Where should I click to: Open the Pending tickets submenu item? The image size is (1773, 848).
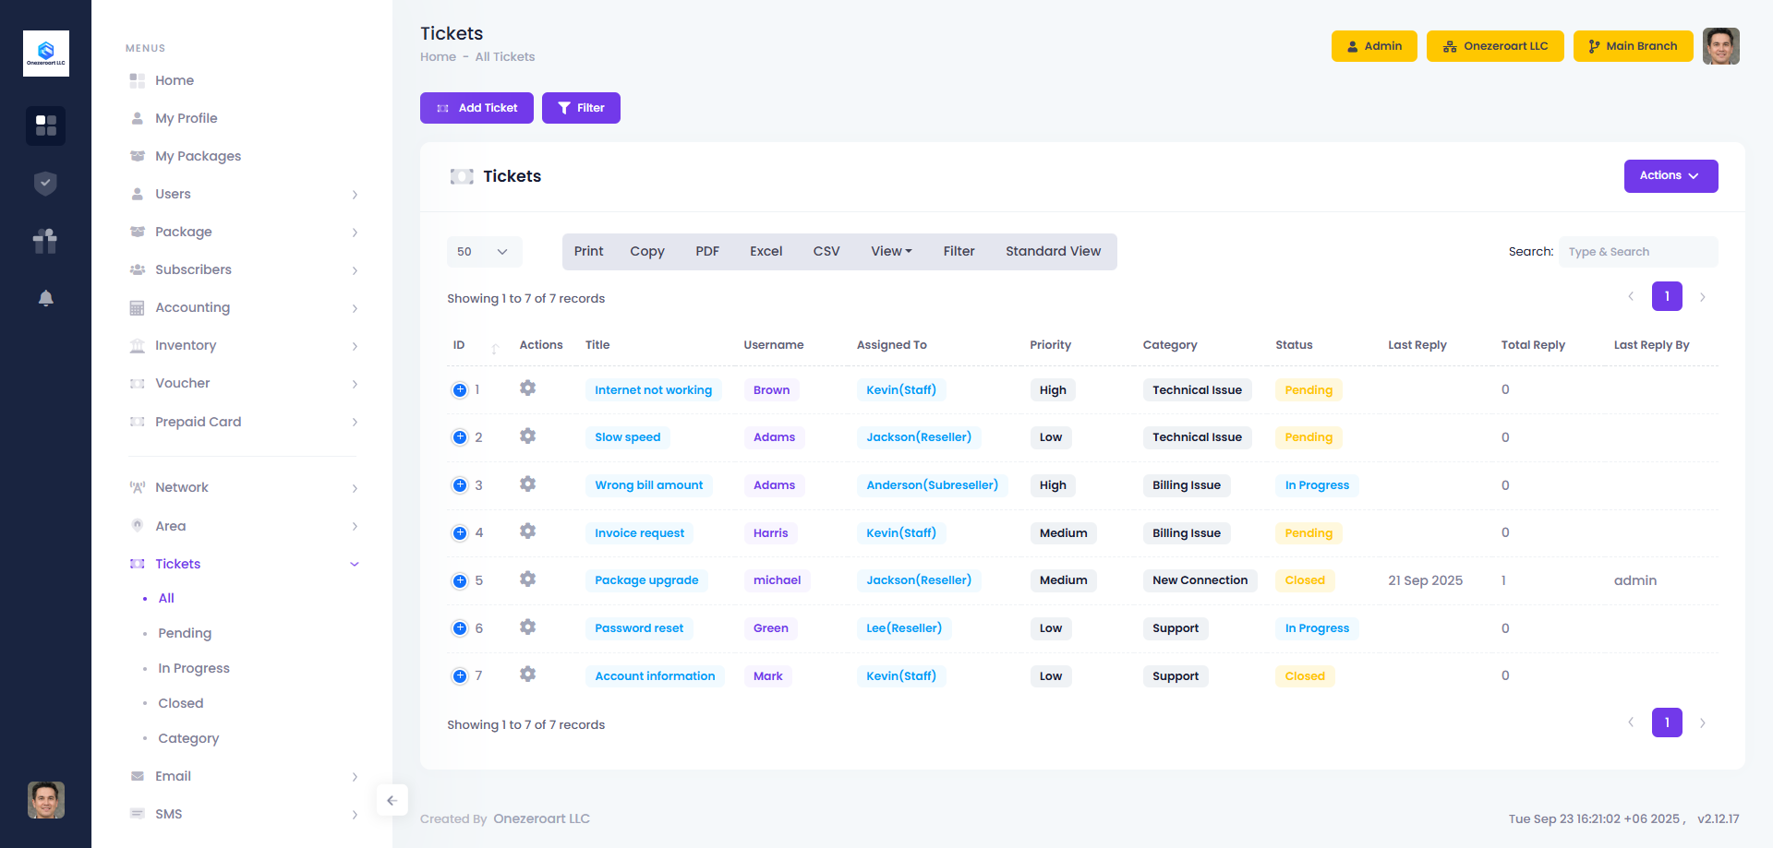coord(185,633)
